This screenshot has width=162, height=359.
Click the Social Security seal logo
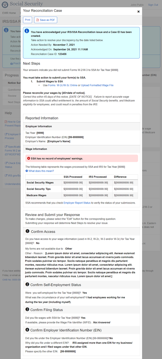pos(5,4)
